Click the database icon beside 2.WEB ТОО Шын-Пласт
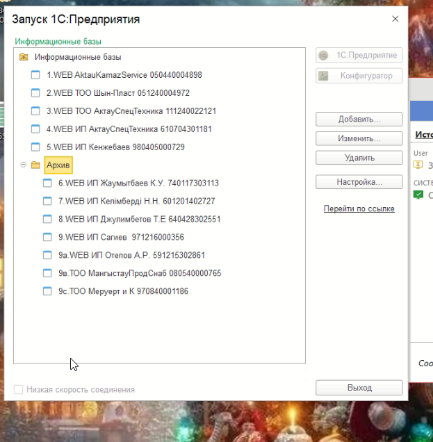The height and width of the screenshot is (442, 433). (x=35, y=93)
